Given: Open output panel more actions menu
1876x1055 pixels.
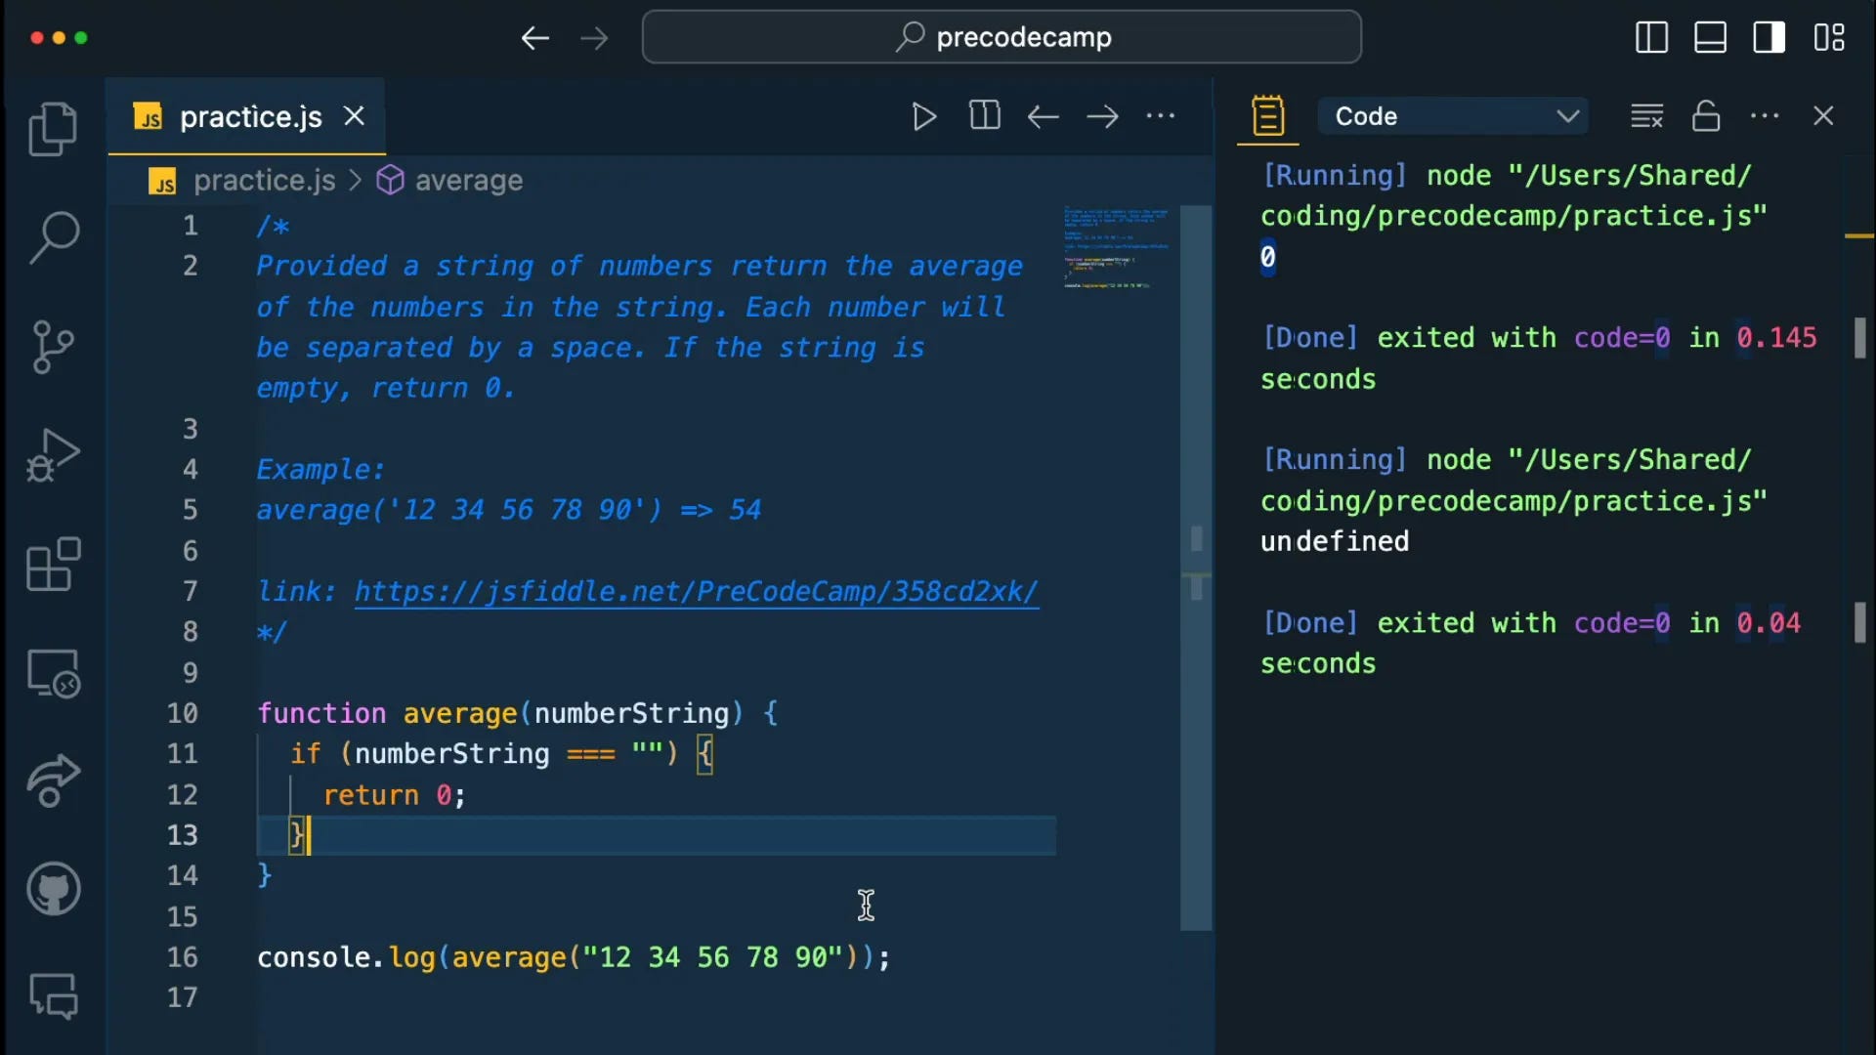Looking at the screenshot, I should point(1765,116).
